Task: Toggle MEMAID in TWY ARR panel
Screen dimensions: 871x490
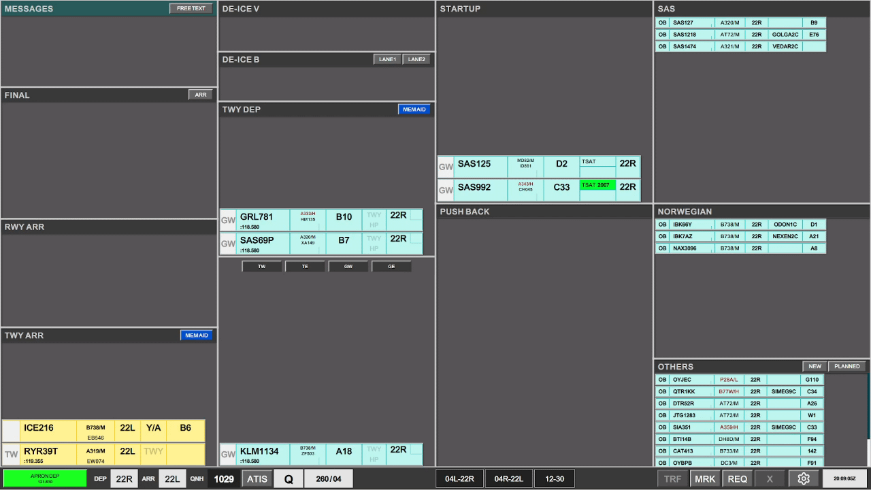Action: [197, 335]
